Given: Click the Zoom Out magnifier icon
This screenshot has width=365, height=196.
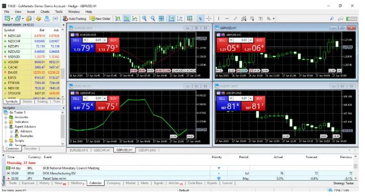Looking at the screenshot, I should pyautogui.click(x=153, y=18).
